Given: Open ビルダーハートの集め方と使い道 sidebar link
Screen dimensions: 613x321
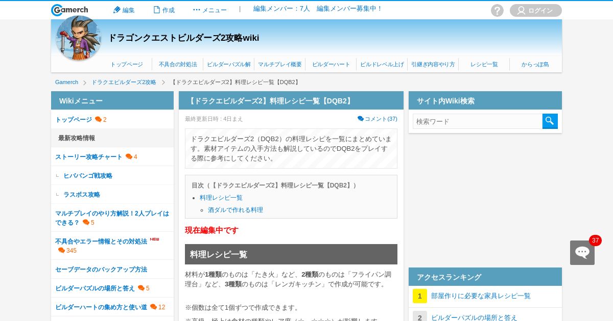Looking at the screenshot, I should (101, 307).
